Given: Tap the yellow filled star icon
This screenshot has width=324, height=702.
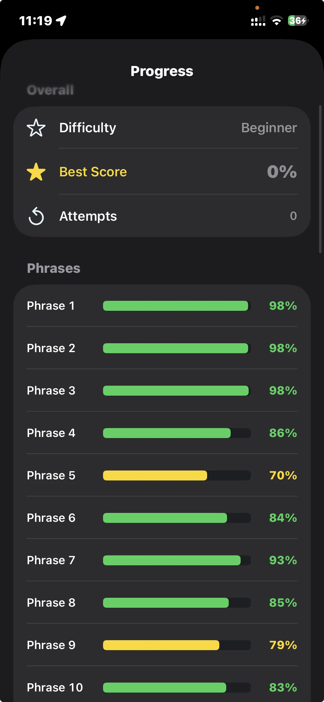Looking at the screenshot, I should pos(36,172).
